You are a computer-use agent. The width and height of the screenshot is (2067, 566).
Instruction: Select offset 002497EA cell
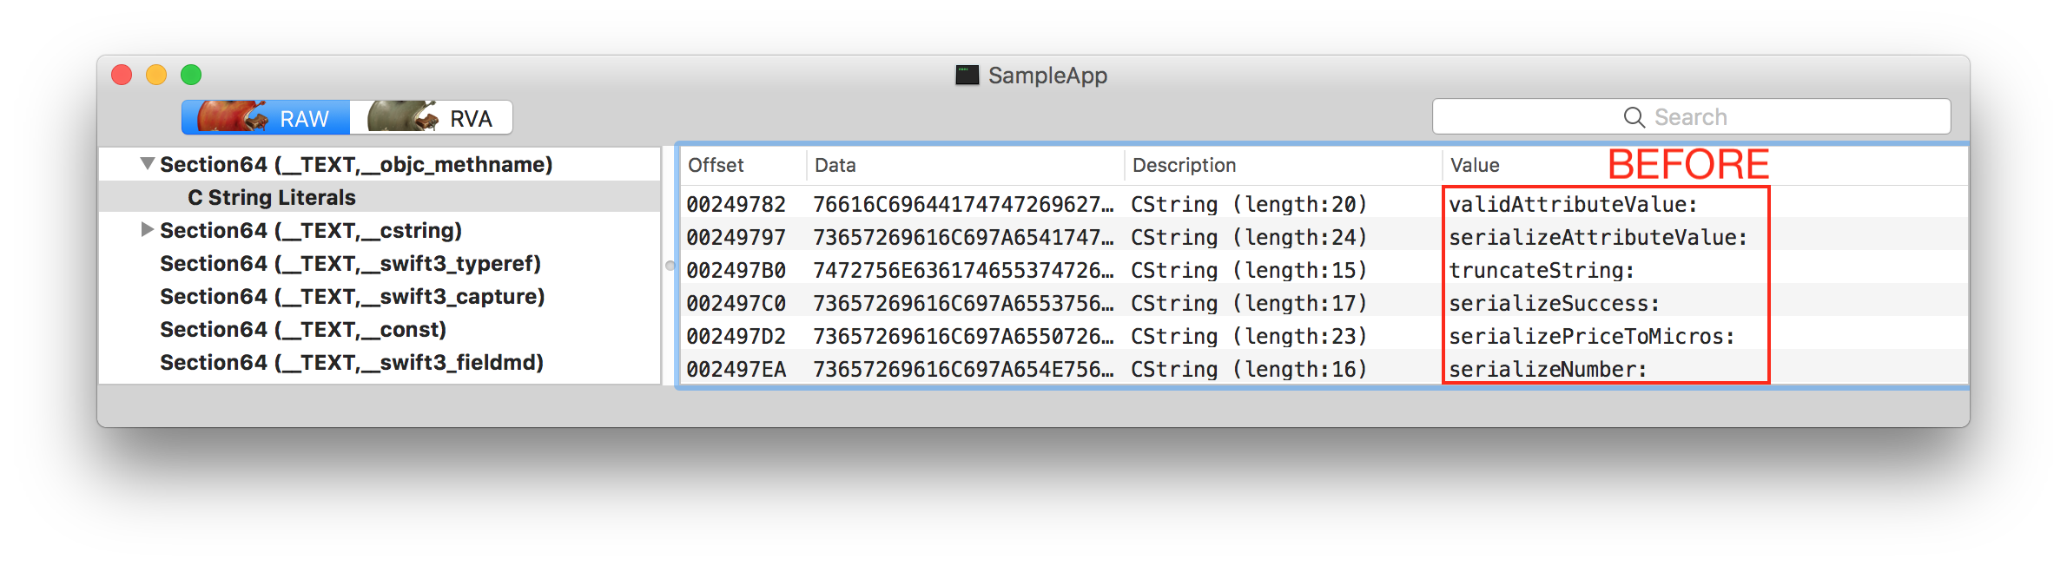[736, 369]
